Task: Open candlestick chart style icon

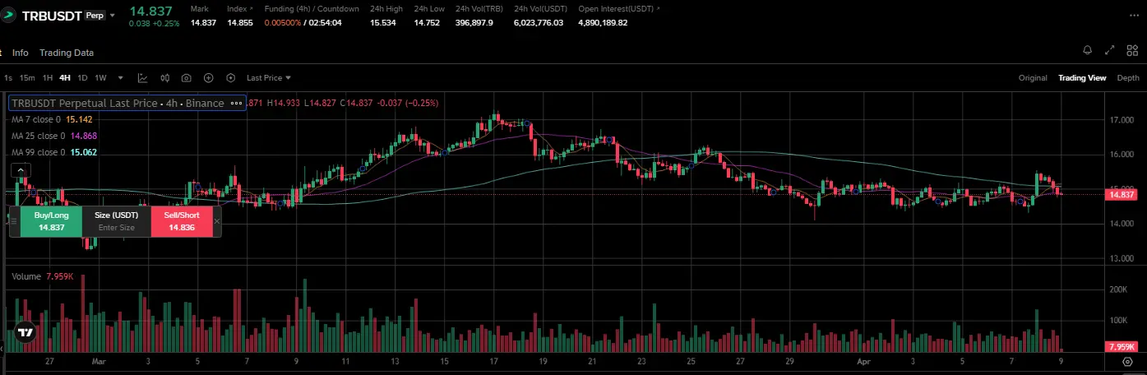Action: (165, 78)
